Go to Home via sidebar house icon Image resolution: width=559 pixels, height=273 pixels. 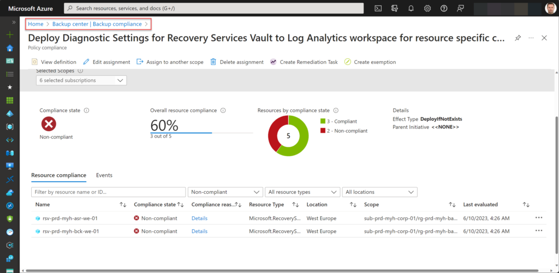click(x=10, y=48)
